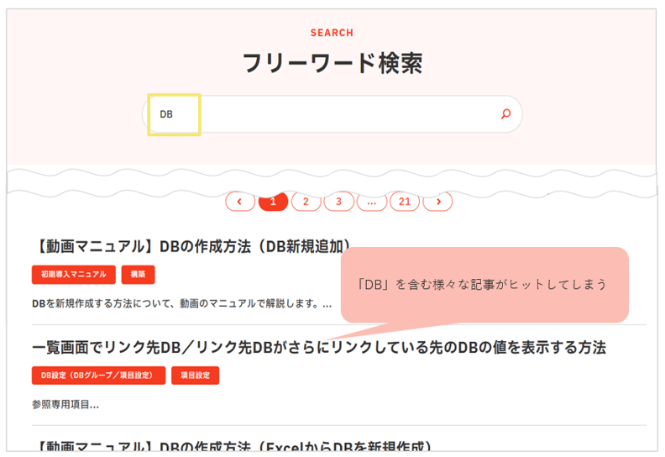Go to the previous results page arrow
The width and height of the screenshot is (665, 457).
[x=240, y=202]
